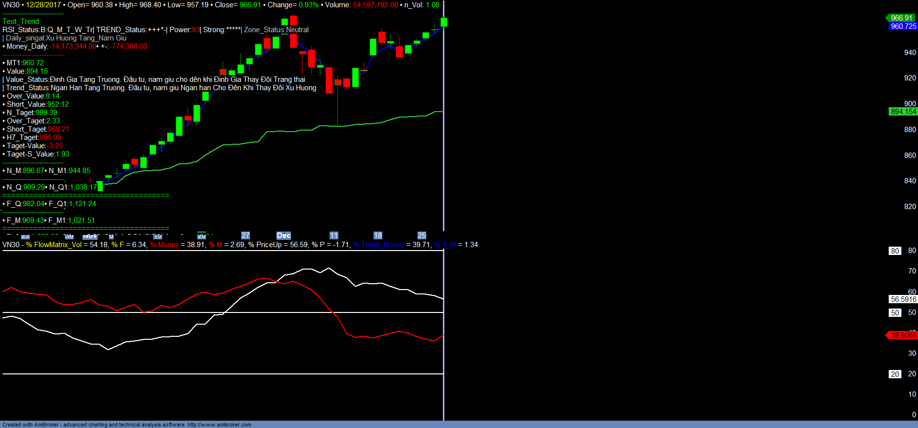This screenshot has width=918, height=428.
Task: Select the 18 date marker on axis
Action: tap(378, 235)
